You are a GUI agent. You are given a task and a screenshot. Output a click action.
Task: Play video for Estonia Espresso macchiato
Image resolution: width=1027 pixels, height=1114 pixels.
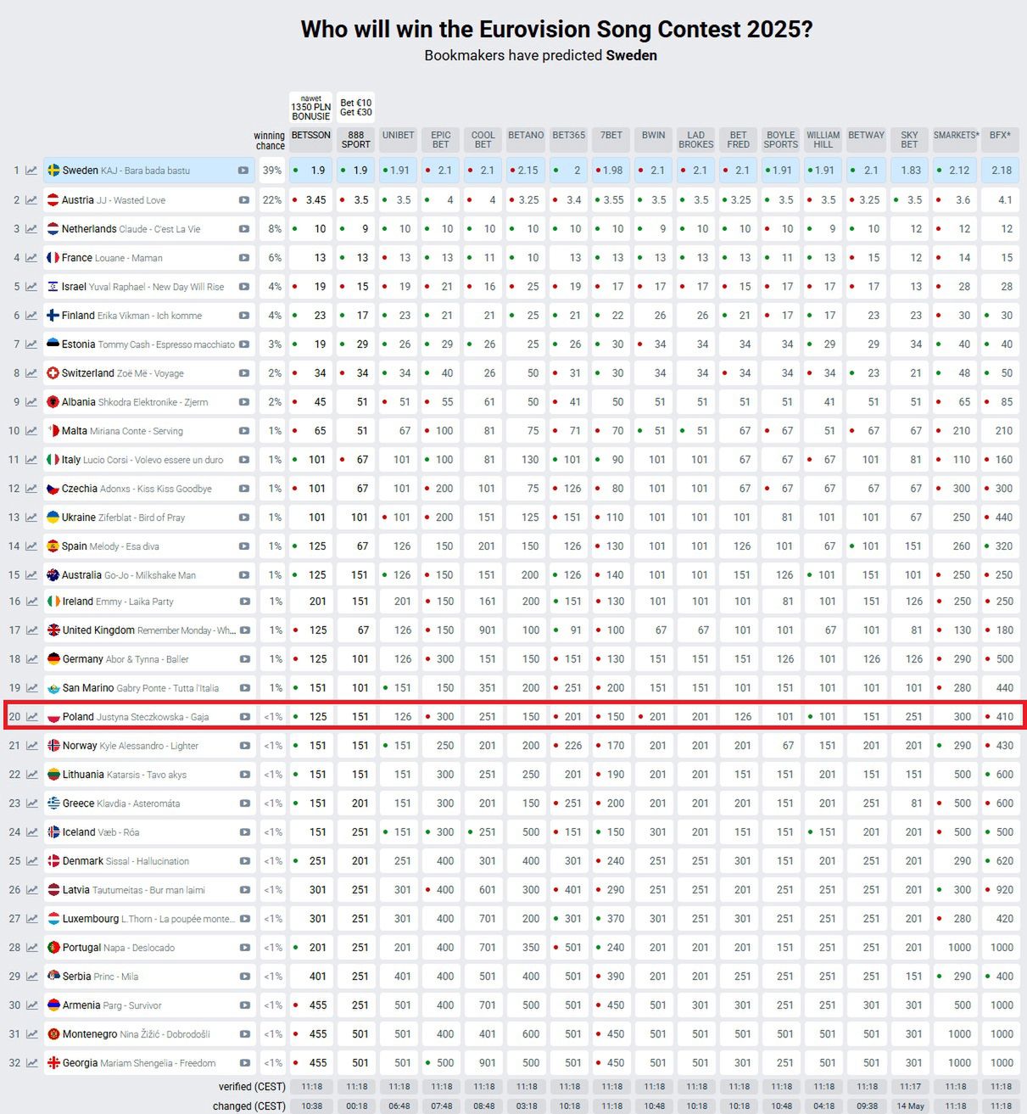tap(243, 344)
